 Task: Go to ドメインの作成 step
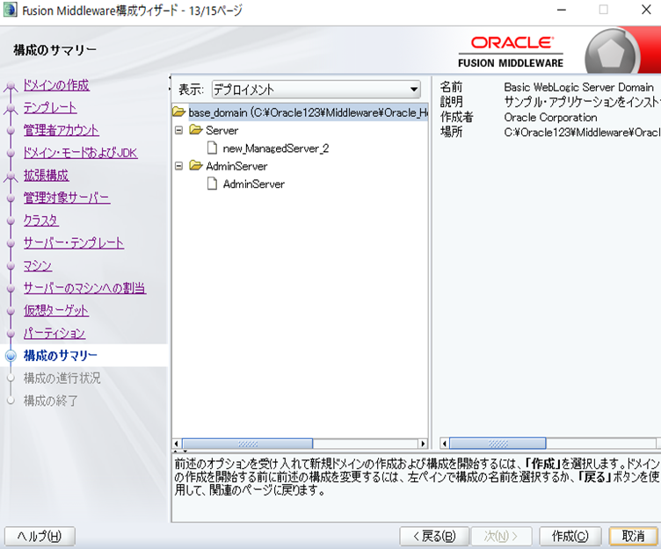[56, 85]
